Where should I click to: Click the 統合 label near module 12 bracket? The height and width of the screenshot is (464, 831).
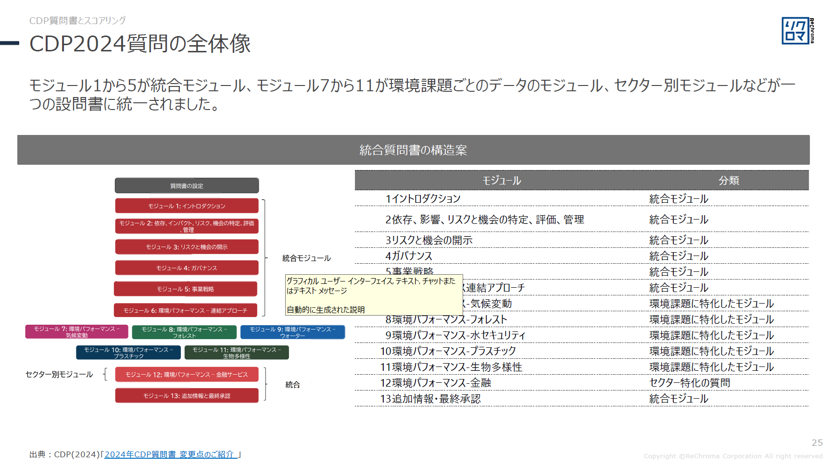[292, 385]
